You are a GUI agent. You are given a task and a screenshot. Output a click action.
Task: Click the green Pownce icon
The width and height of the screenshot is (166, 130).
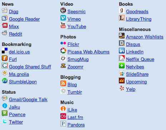[x=5, y=114]
